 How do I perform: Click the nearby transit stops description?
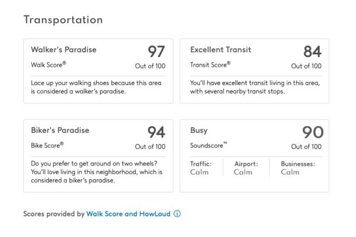tap(255, 87)
